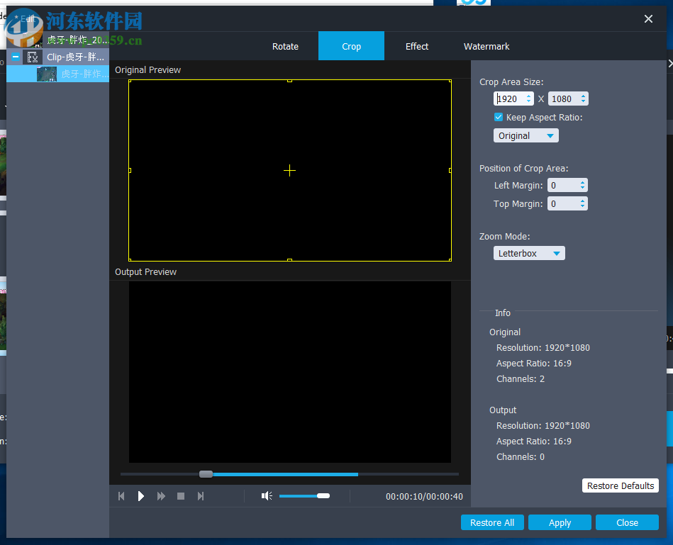Open the Watermark tab
Screen dimensions: 673x545
tap(486, 46)
